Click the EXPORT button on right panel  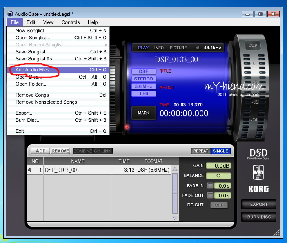259,205
